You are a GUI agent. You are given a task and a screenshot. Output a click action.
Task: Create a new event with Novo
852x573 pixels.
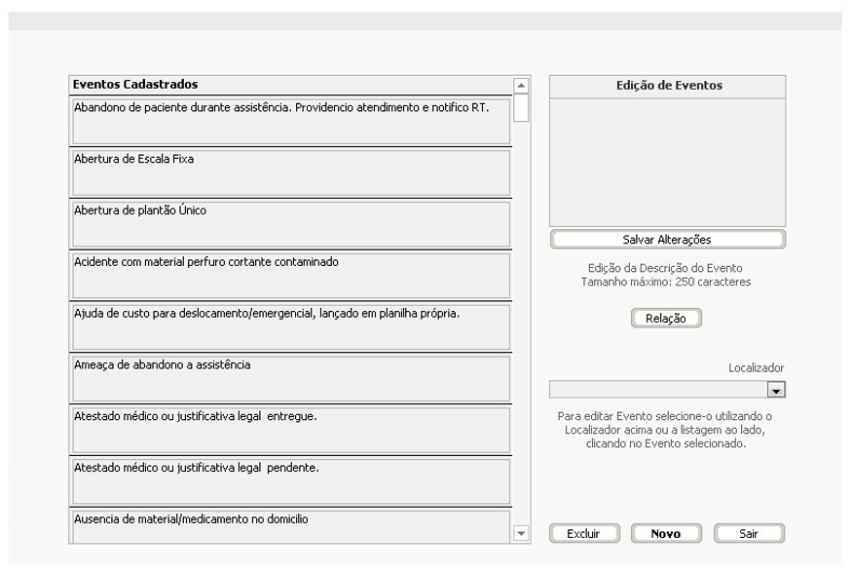[666, 534]
